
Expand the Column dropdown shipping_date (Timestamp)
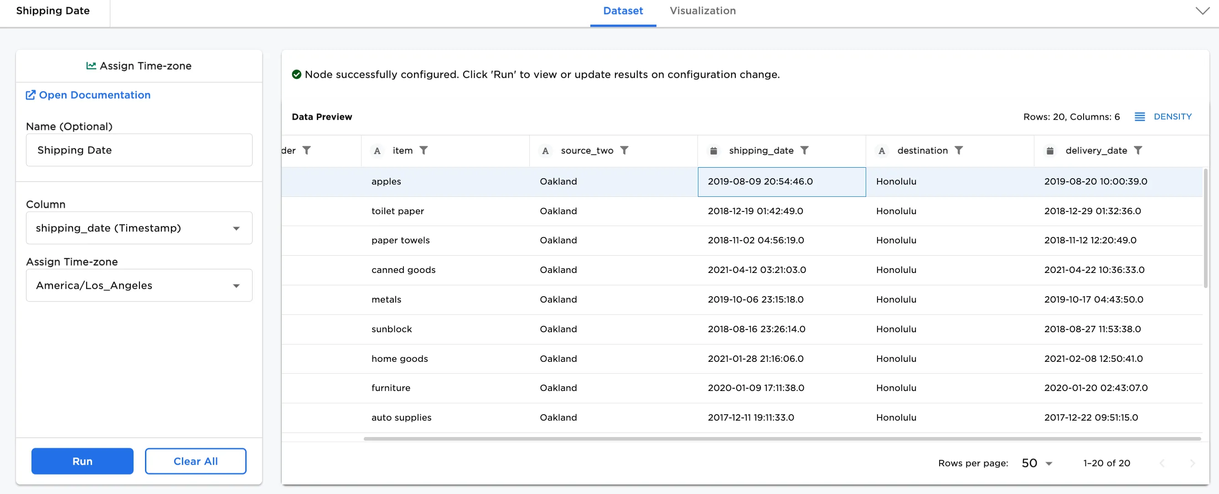[139, 228]
